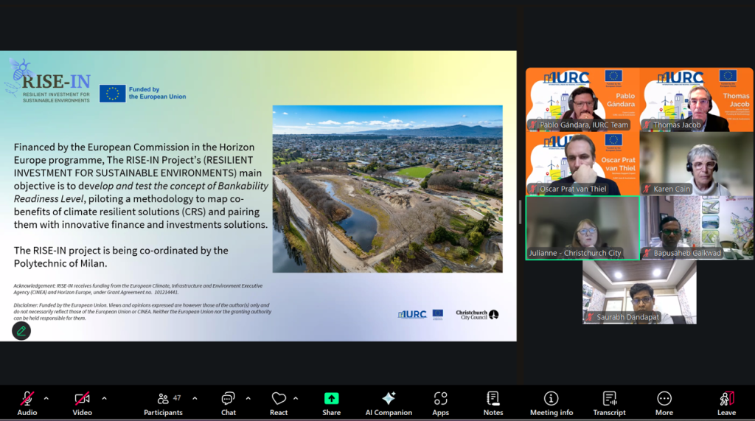Expand the Participants options arrow
This screenshot has width=755, height=421.
[195, 399]
